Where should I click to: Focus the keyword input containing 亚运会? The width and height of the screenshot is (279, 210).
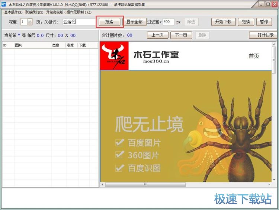(79, 22)
